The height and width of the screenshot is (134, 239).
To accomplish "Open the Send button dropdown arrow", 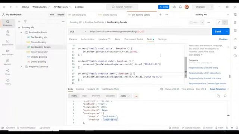I will (x=227, y=31).
